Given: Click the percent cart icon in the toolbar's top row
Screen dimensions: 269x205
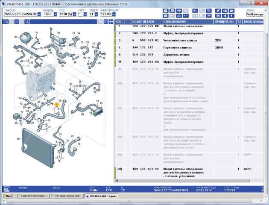Looking at the screenshot, I should pyautogui.click(x=209, y=11).
